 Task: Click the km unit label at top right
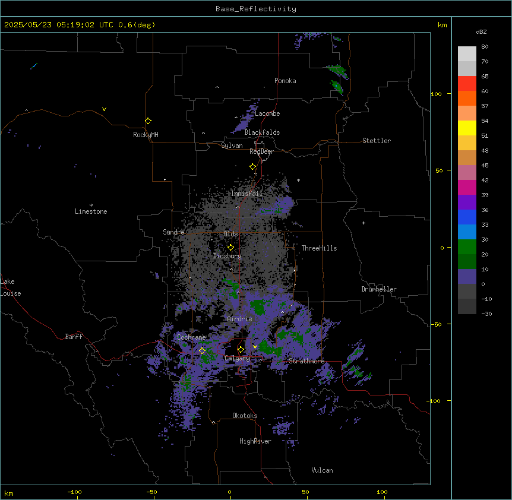tap(442, 25)
